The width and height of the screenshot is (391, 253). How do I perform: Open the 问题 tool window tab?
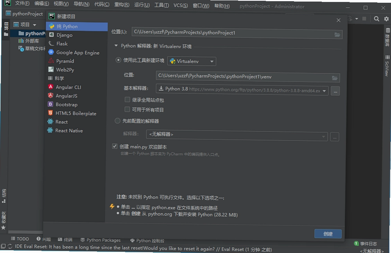click(x=44, y=239)
